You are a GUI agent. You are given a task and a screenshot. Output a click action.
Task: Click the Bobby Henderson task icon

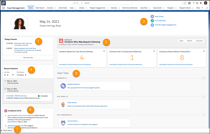[63, 86]
